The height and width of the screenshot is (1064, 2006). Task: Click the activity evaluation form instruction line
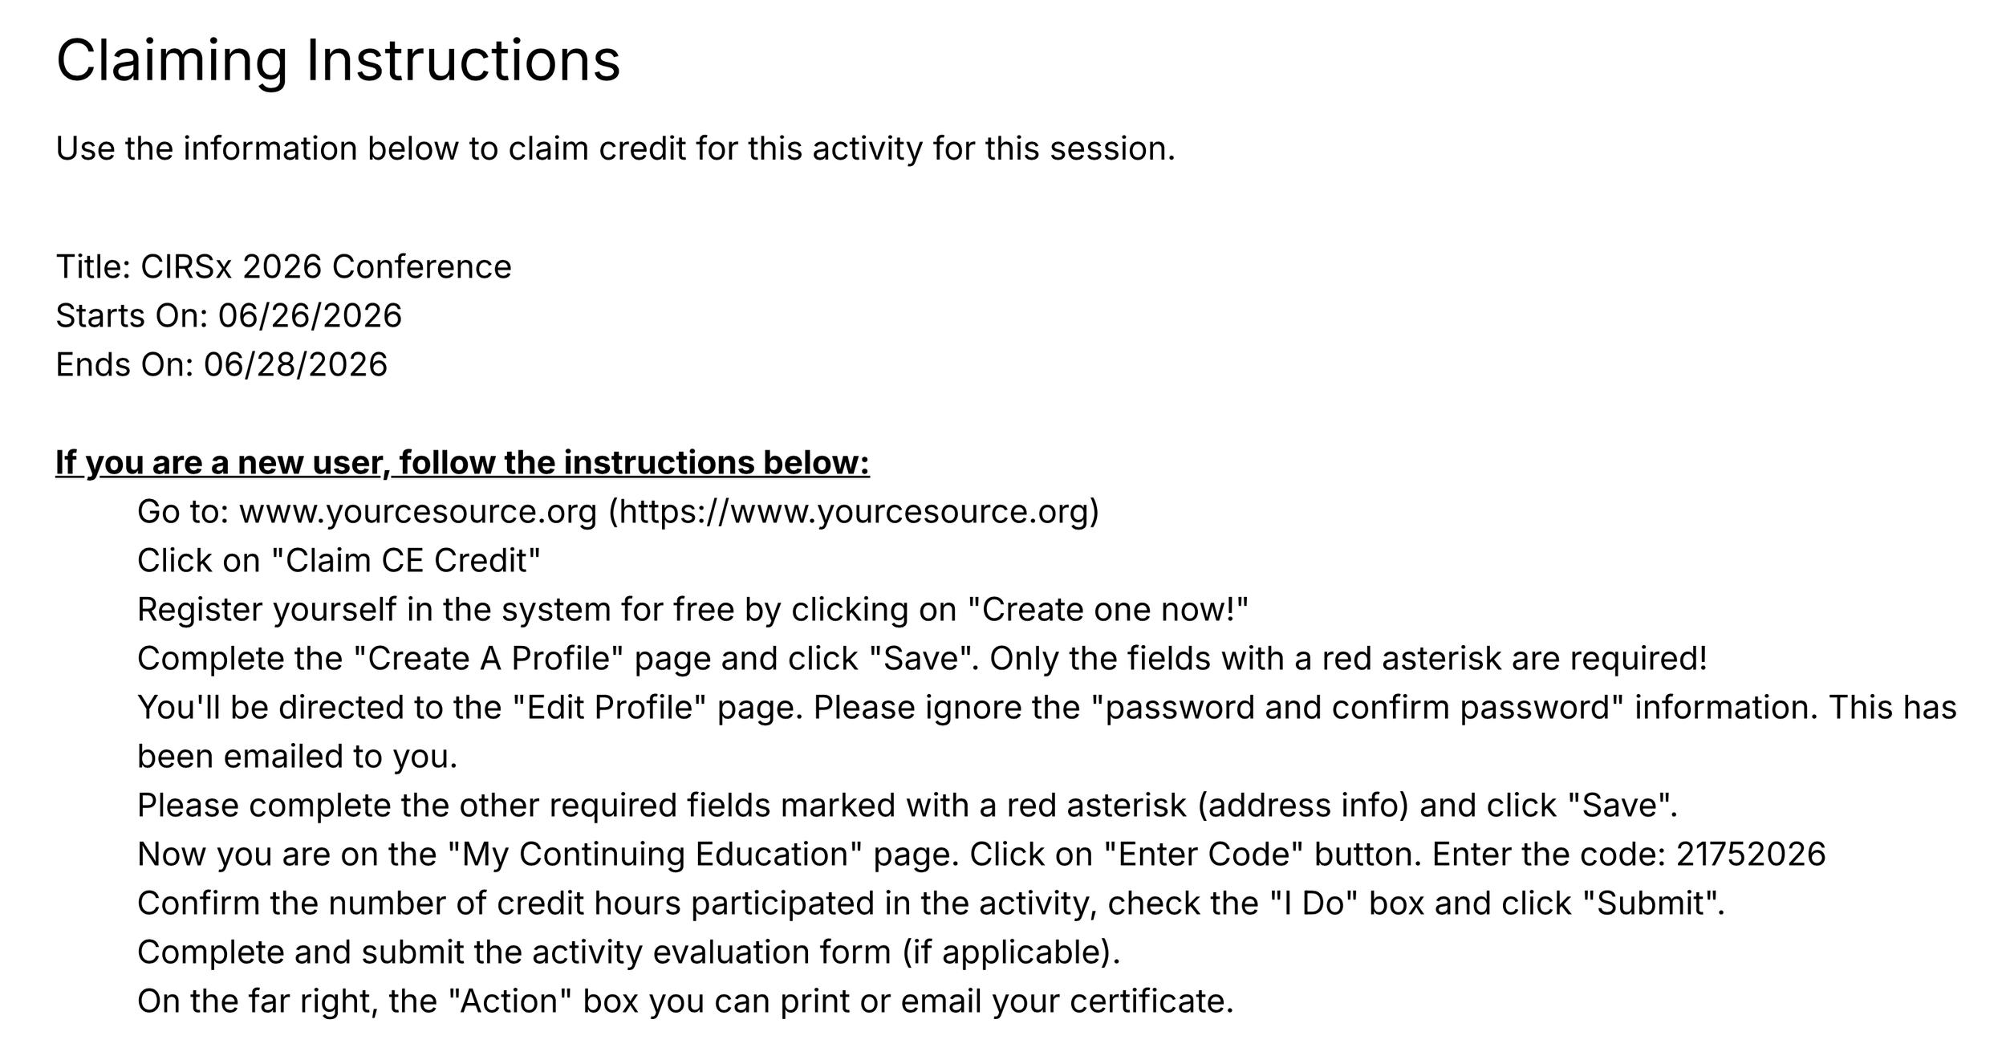pos(628,952)
